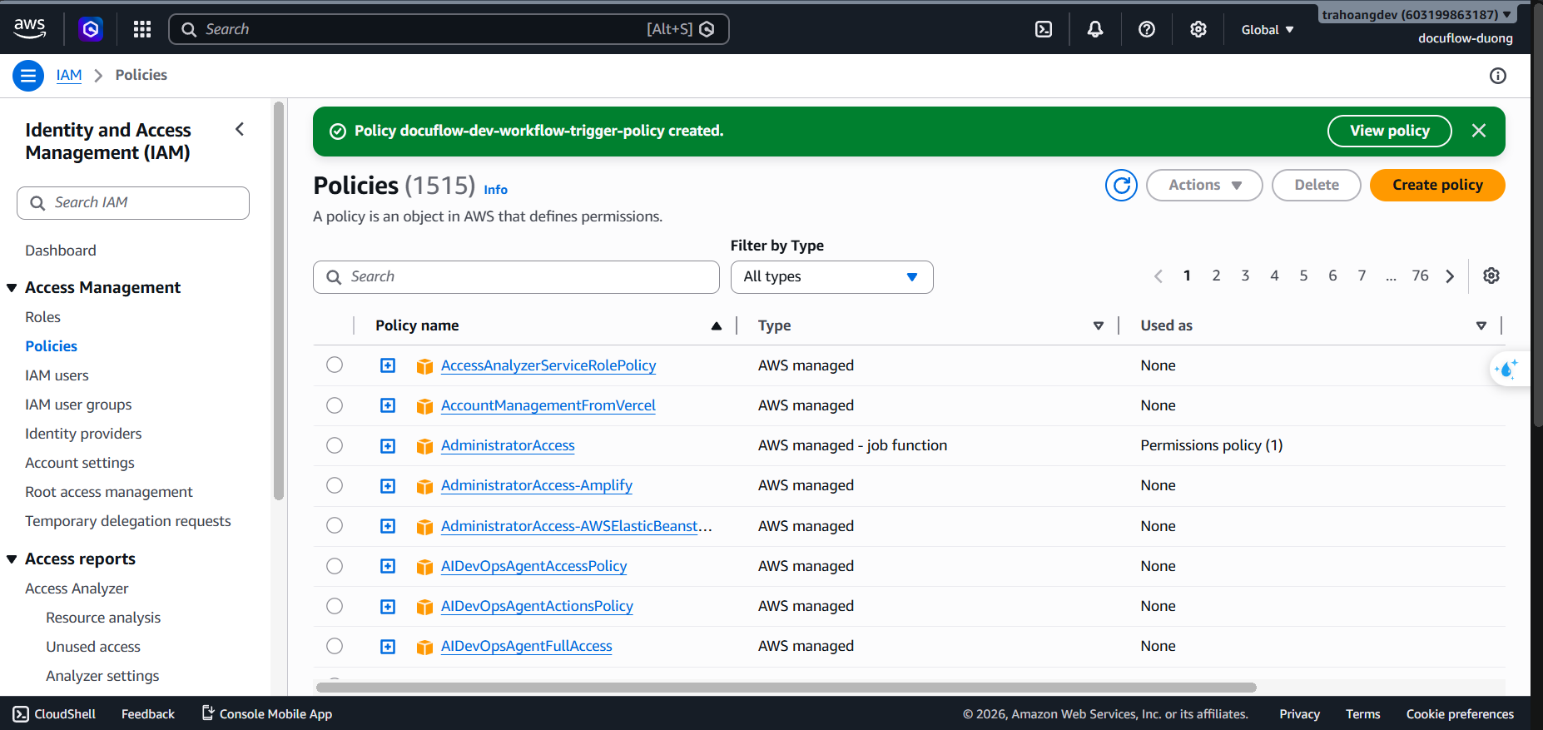
Task: Select the AIDevOpsAgentAccessPolicy radio button
Action: pyautogui.click(x=335, y=565)
